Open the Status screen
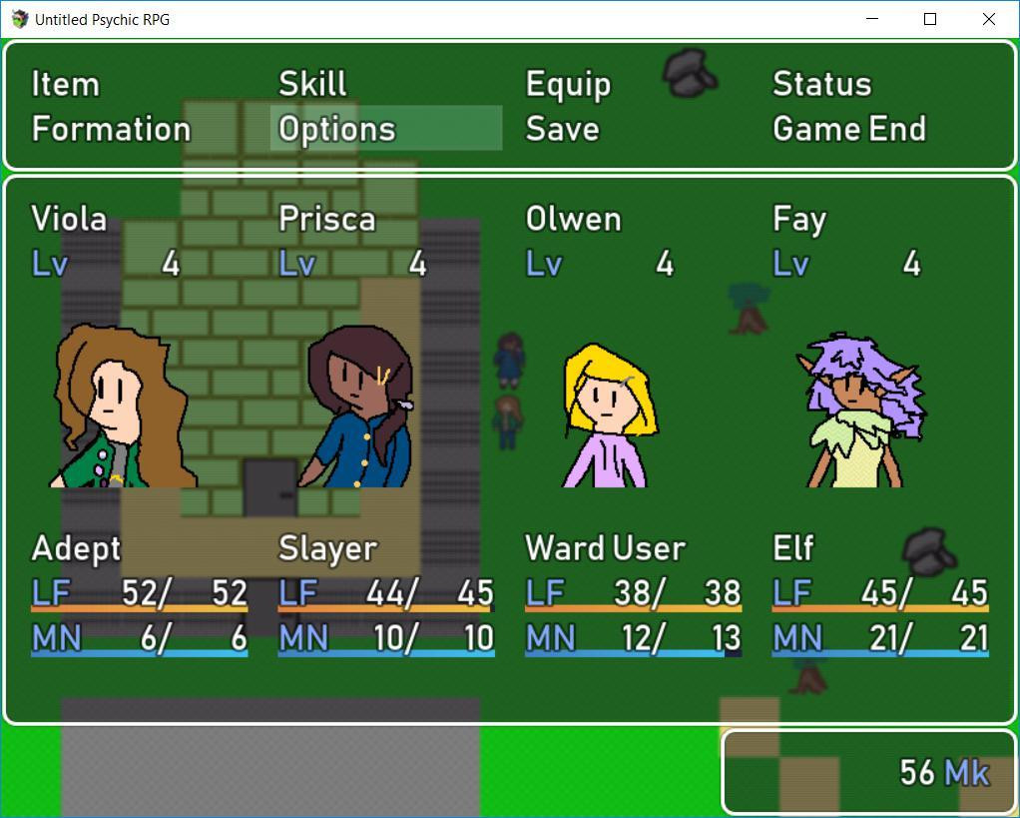This screenshot has height=818, width=1020. (821, 85)
